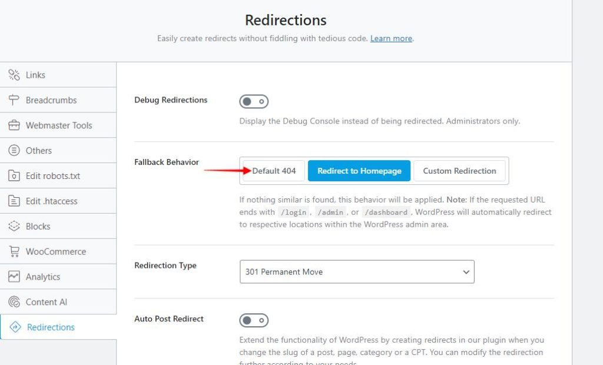The image size is (603, 365).
Task: Click the Analytics chart icon
Action: [14, 277]
